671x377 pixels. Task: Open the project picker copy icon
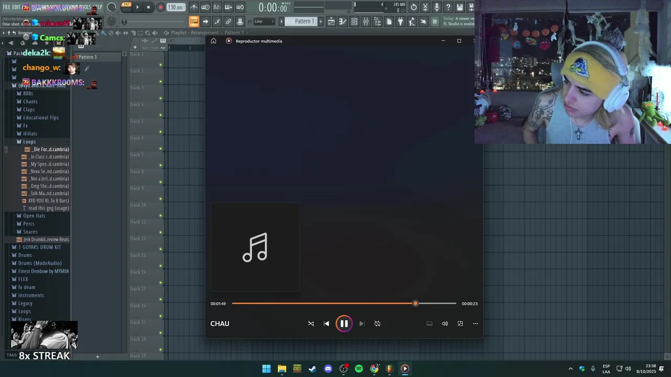click(389, 21)
